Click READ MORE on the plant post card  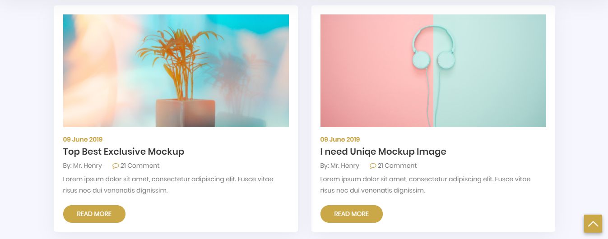pyautogui.click(x=94, y=214)
